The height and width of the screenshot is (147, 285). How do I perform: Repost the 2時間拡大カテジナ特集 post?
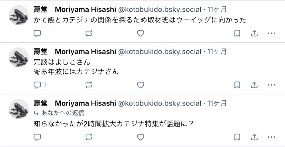pos(89,137)
